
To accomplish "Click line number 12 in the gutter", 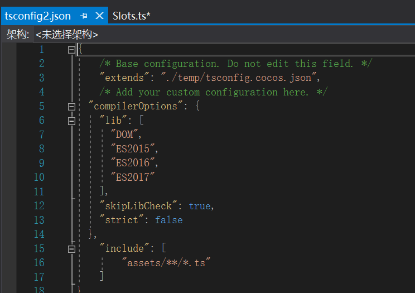I will 38,205.
